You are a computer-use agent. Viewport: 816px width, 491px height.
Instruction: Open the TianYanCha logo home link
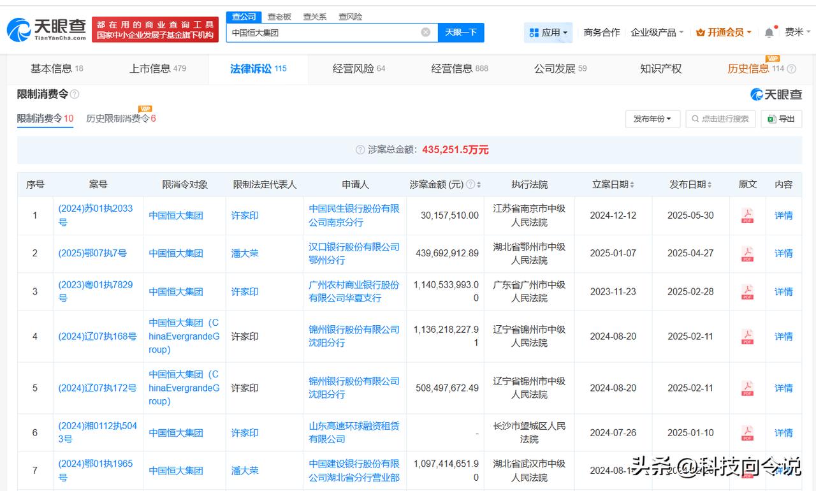point(46,29)
